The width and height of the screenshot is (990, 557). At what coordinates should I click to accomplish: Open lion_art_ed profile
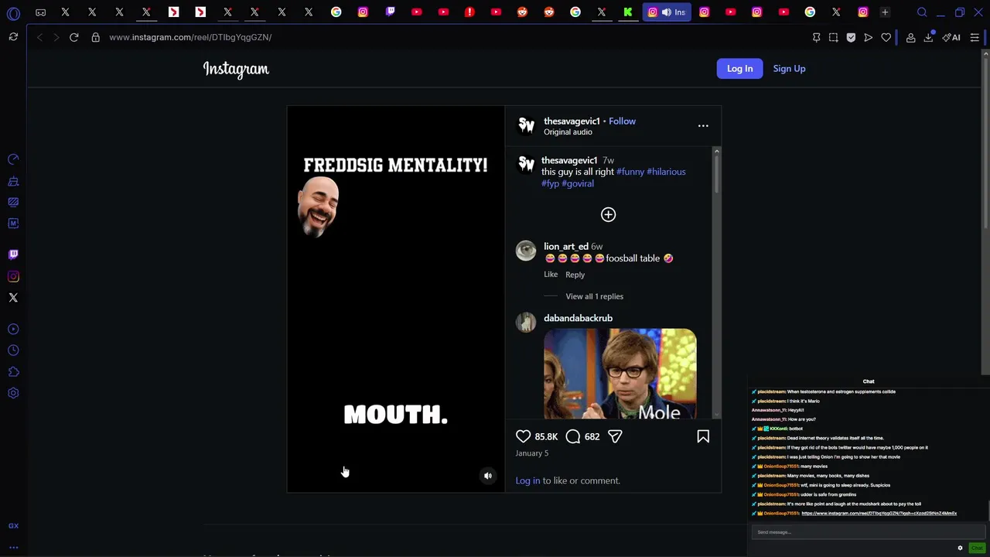click(x=565, y=246)
